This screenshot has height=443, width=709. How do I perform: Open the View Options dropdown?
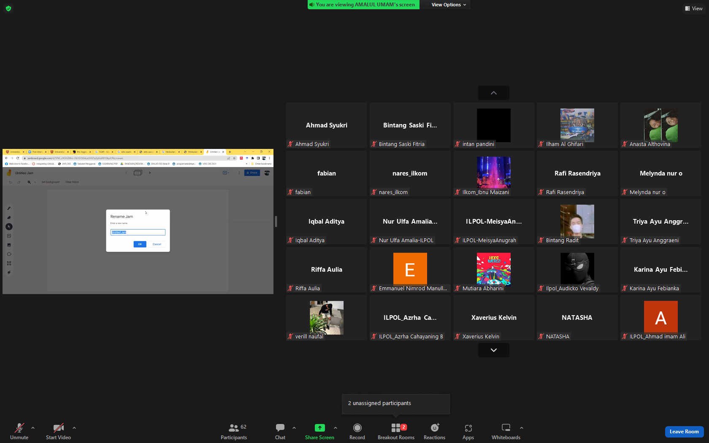coord(449,5)
